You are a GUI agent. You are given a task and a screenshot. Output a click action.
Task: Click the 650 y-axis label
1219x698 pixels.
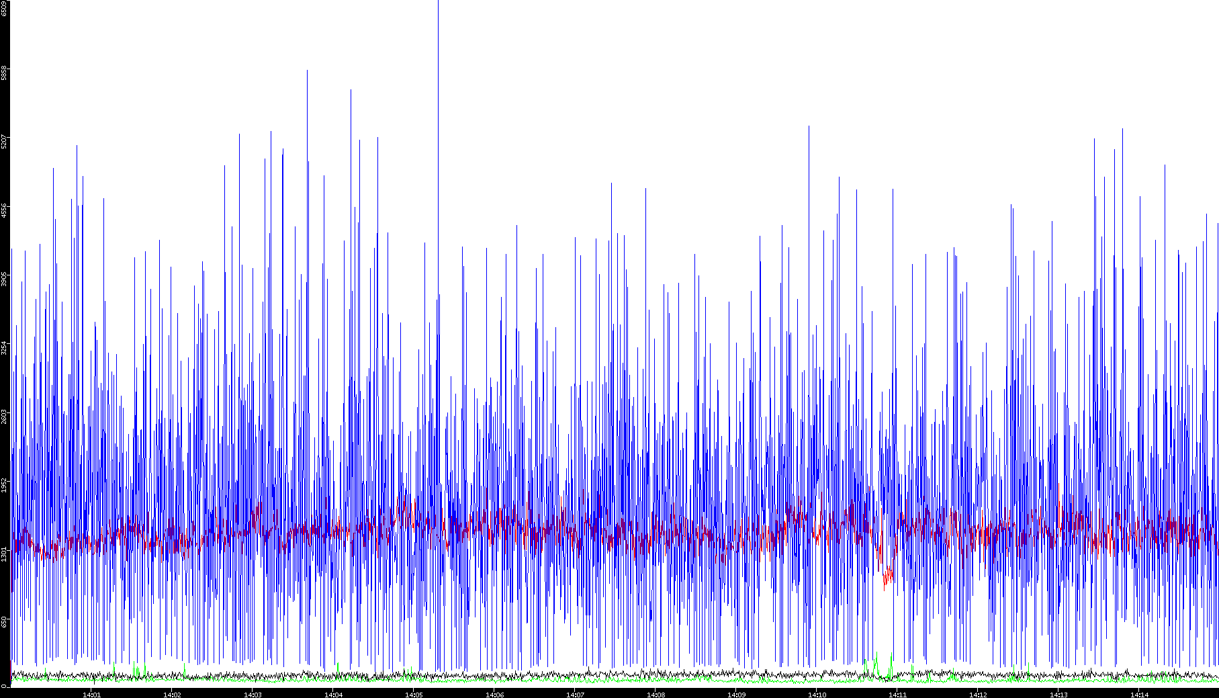point(4,621)
